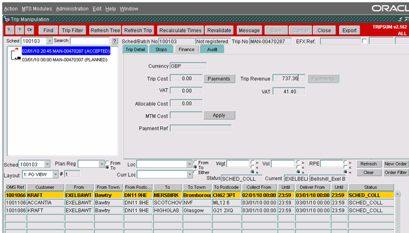Image resolution: width=409 pixels, height=233 pixels.
Task: Click Refresh Tree button
Action: 105,30
